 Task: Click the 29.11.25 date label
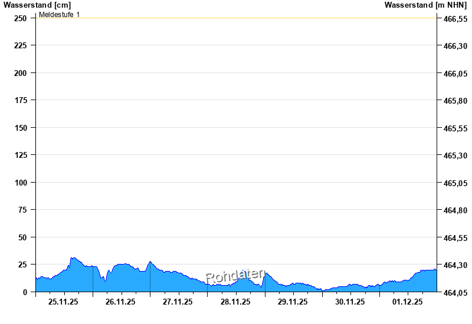pyautogui.click(x=293, y=302)
